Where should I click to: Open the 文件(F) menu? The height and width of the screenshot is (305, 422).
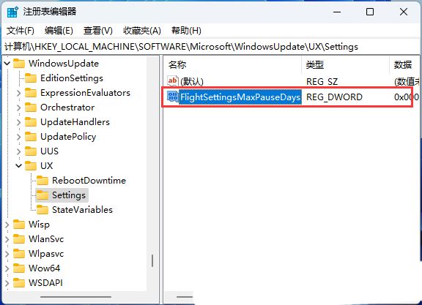click(x=21, y=31)
